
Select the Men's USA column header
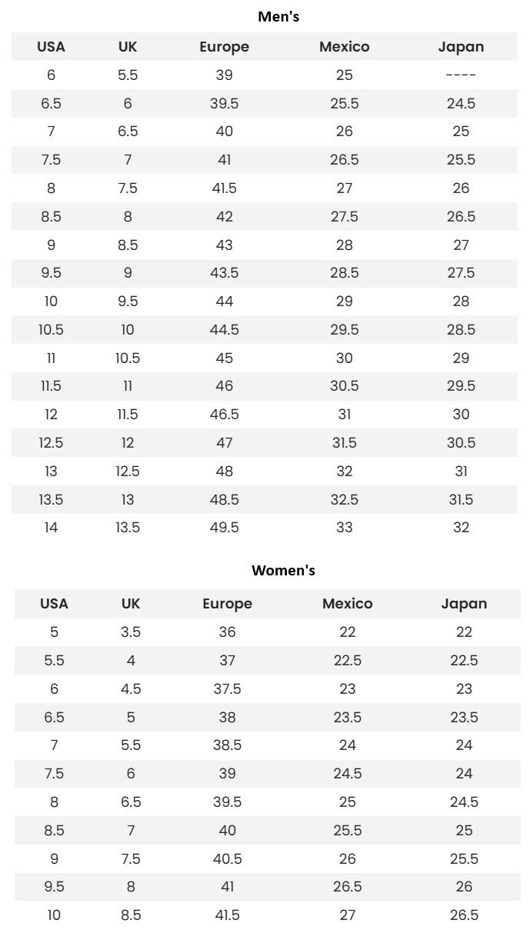(51, 46)
